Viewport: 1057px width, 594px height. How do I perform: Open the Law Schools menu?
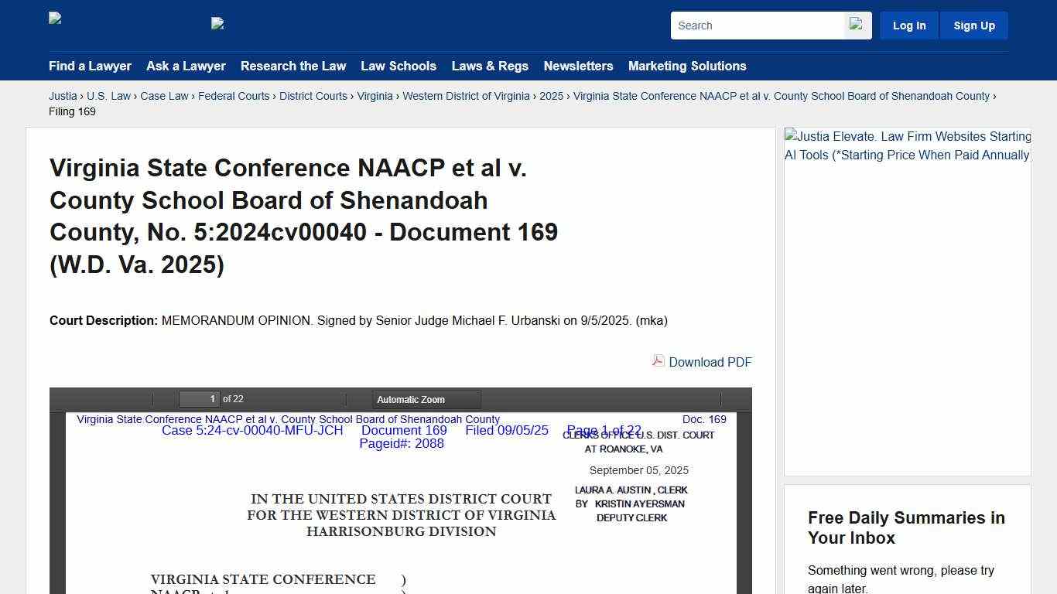(399, 67)
